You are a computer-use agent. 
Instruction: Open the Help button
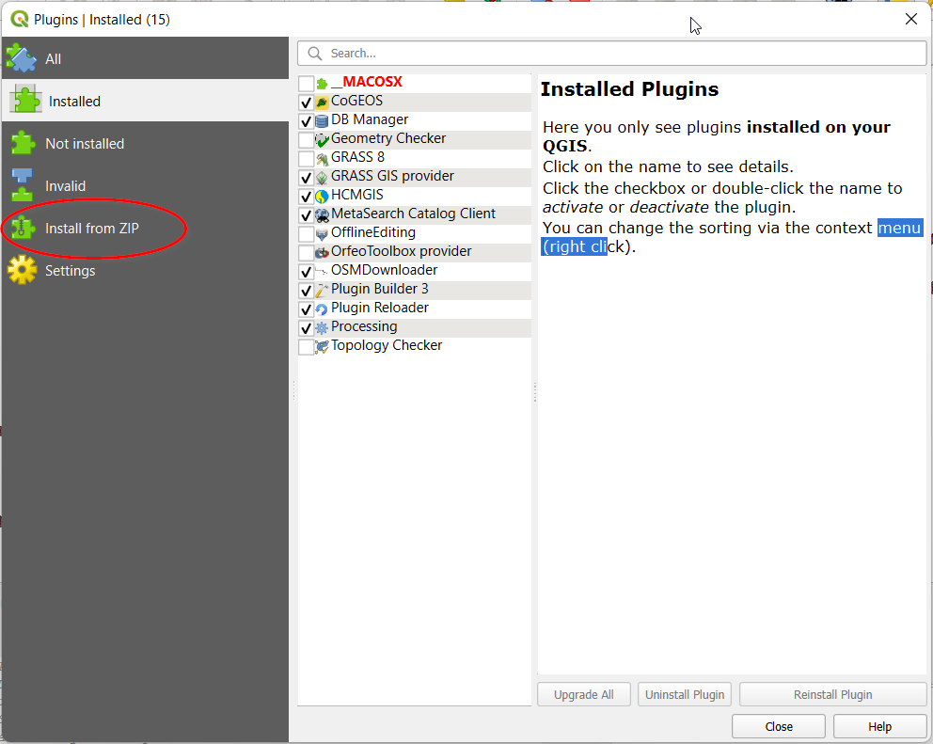[879, 727]
